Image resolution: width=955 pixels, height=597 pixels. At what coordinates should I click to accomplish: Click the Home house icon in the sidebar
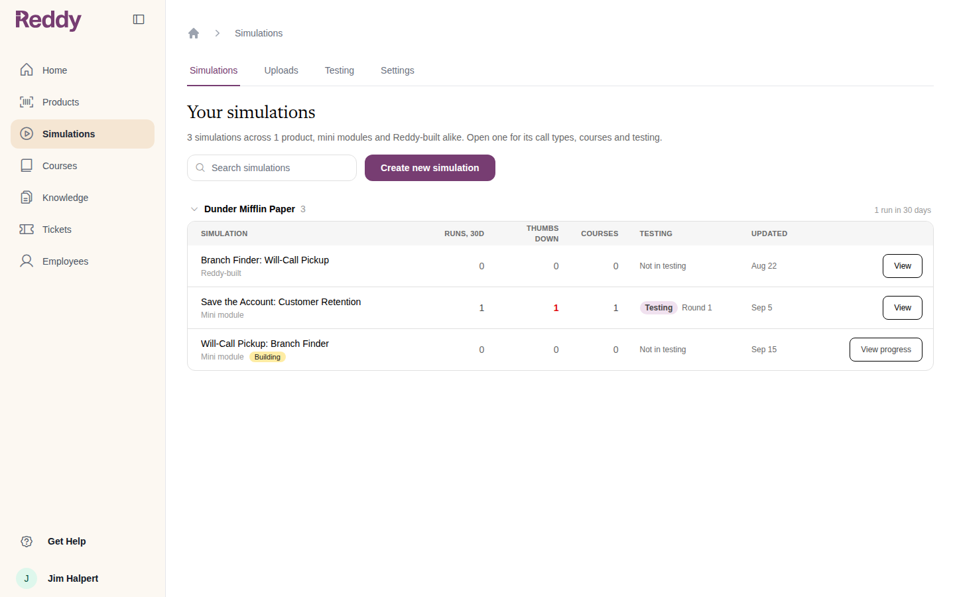27,70
